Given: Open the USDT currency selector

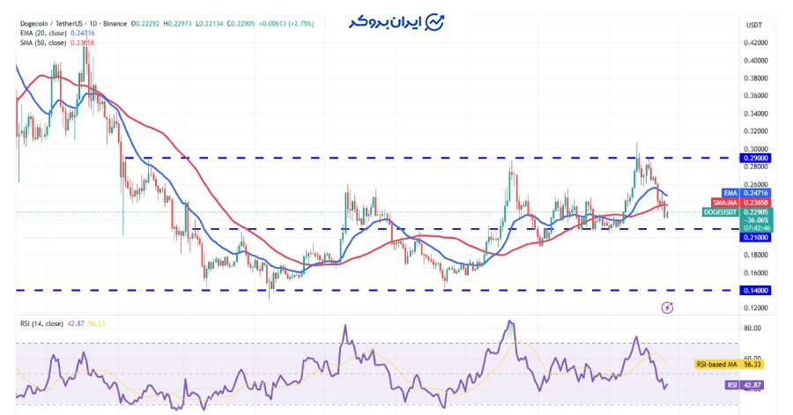Looking at the screenshot, I should point(754,26).
